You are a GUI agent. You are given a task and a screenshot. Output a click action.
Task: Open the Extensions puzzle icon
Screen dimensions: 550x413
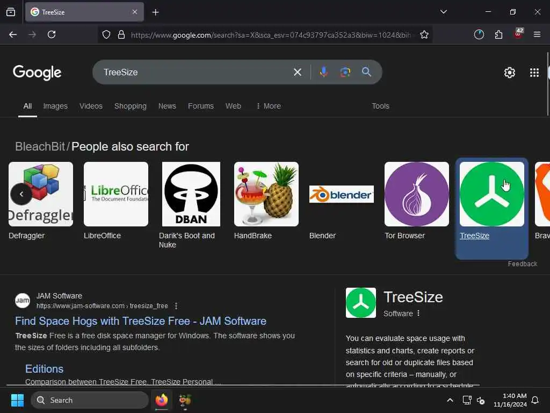[498, 34]
